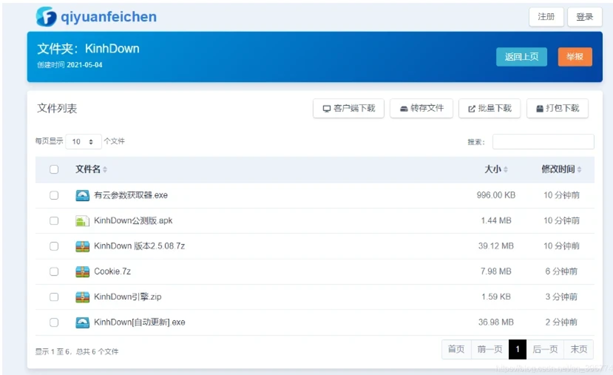Click the 客户端下载 button
This screenshot has width=613, height=375.
[348, 108]
